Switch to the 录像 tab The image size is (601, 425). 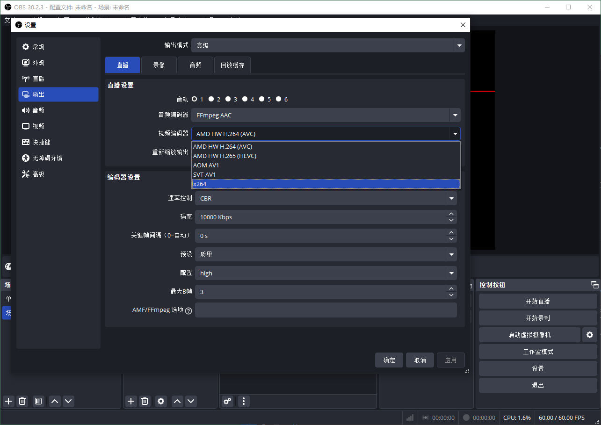pos(159,65)
